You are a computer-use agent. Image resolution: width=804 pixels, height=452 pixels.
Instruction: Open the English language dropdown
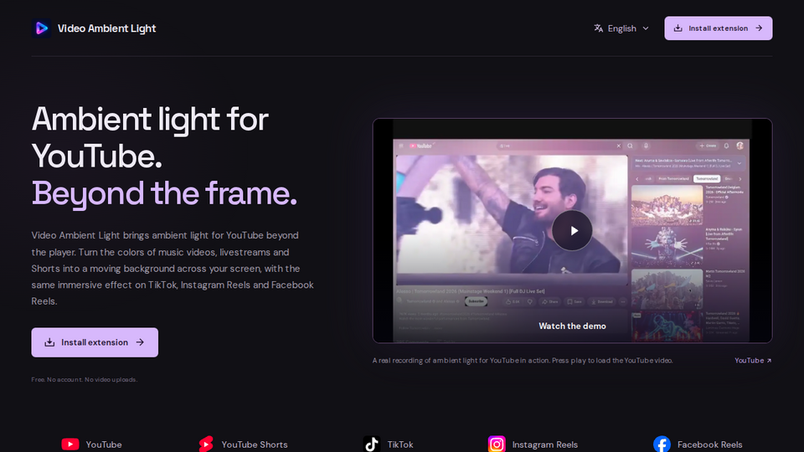click(621, 28)
